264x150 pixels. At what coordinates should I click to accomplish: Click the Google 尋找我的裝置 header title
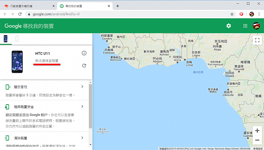[29, 26]
